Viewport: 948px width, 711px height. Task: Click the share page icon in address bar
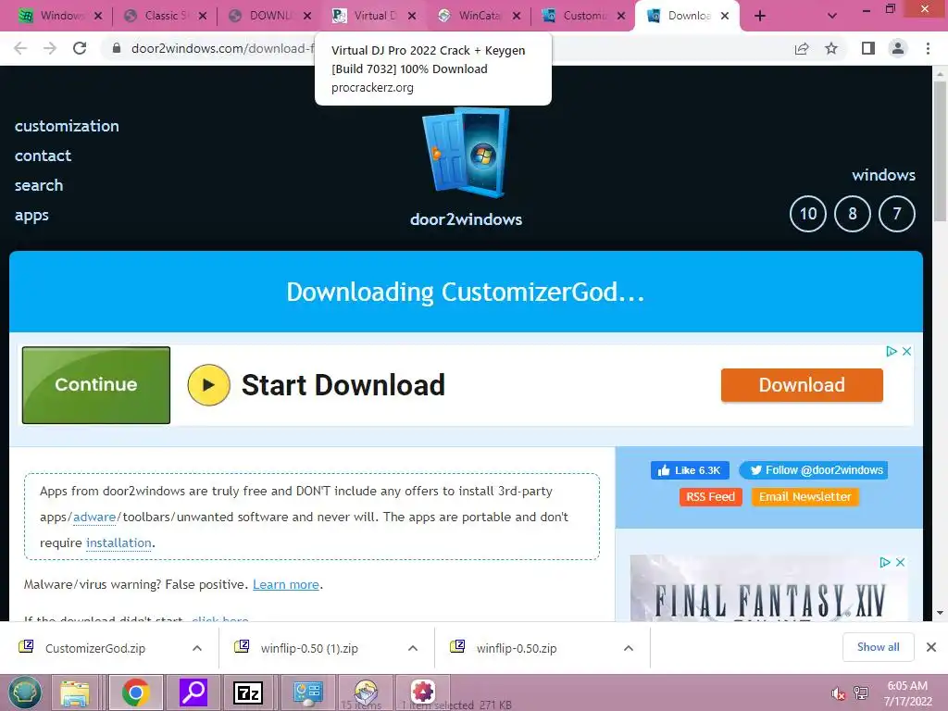tap(802, 48)
